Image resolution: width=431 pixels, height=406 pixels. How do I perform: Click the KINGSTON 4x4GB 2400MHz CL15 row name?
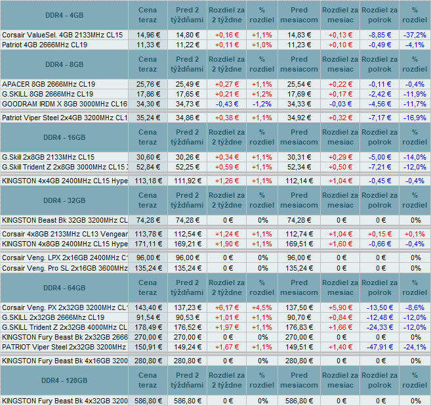64,181
